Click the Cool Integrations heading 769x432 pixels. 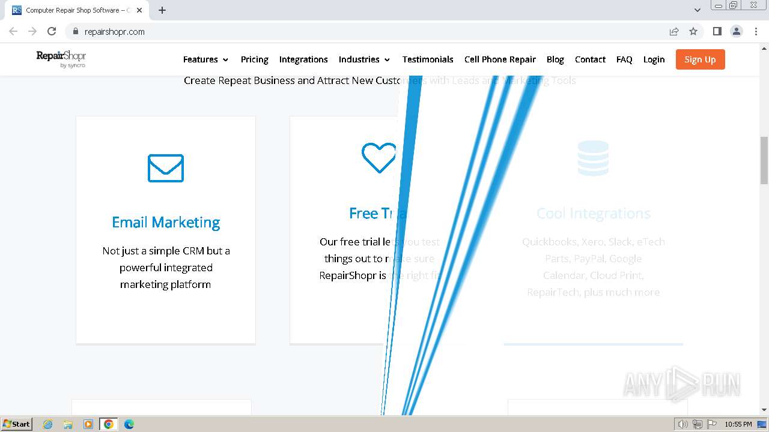[x=594, y=213]
